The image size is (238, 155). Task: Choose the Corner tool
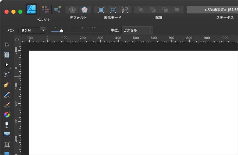click(x=7, y=74)
